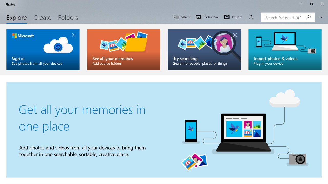
Task: Click the laptop illustration in the banner
Action: point(243,133)
